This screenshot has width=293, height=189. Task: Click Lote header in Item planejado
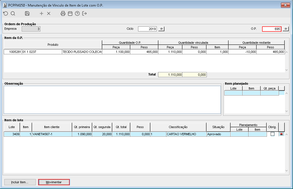tap(233, 88)
